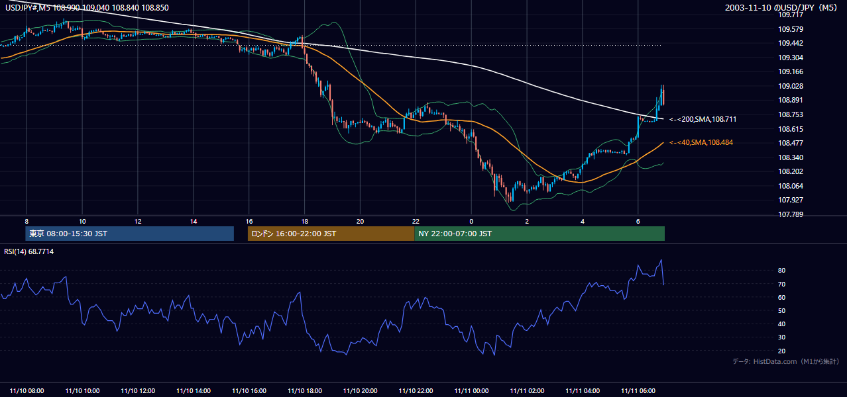Click hour label 18 under the price chart
This screenshot has height=397, width=847.
pos(305,221)
